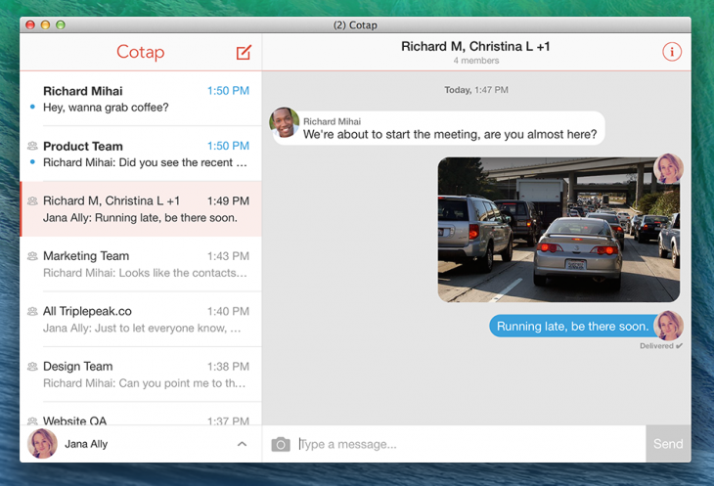714x486 pixels.
Task: Click Richard Mihai's avatar in the chat
Action: [x=285, y=122]
